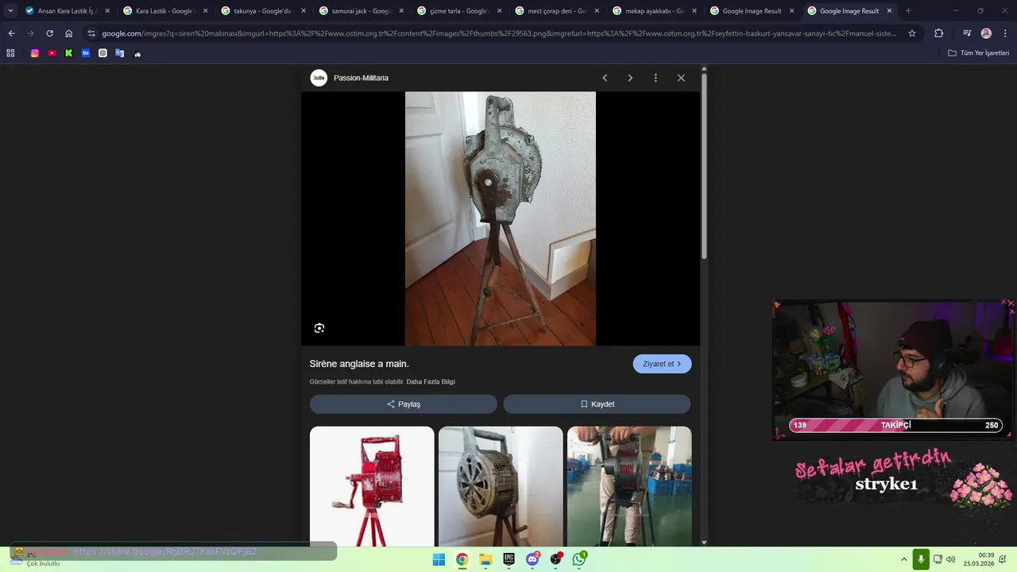Go to the previous image result

605,78
